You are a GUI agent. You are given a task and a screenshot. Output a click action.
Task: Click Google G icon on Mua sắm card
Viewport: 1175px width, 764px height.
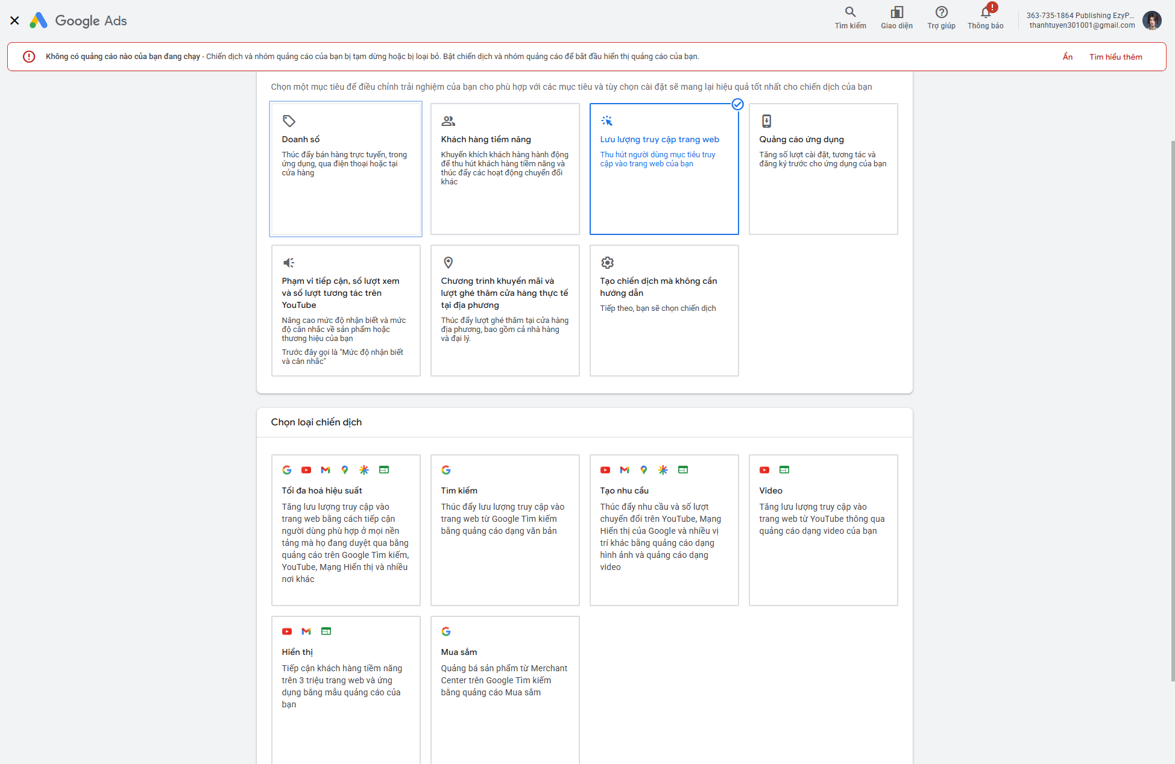(446, 631)
